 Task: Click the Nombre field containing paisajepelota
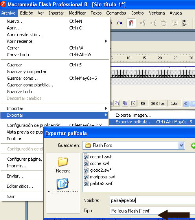click(x=152, y=200)
